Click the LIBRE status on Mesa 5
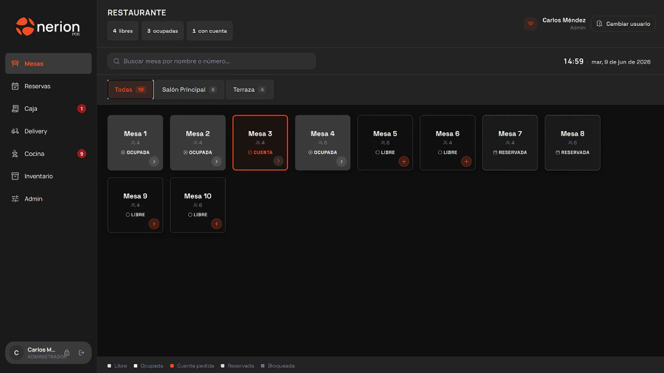The height and width of the screenshot is (373, 664). coord(385,152)
